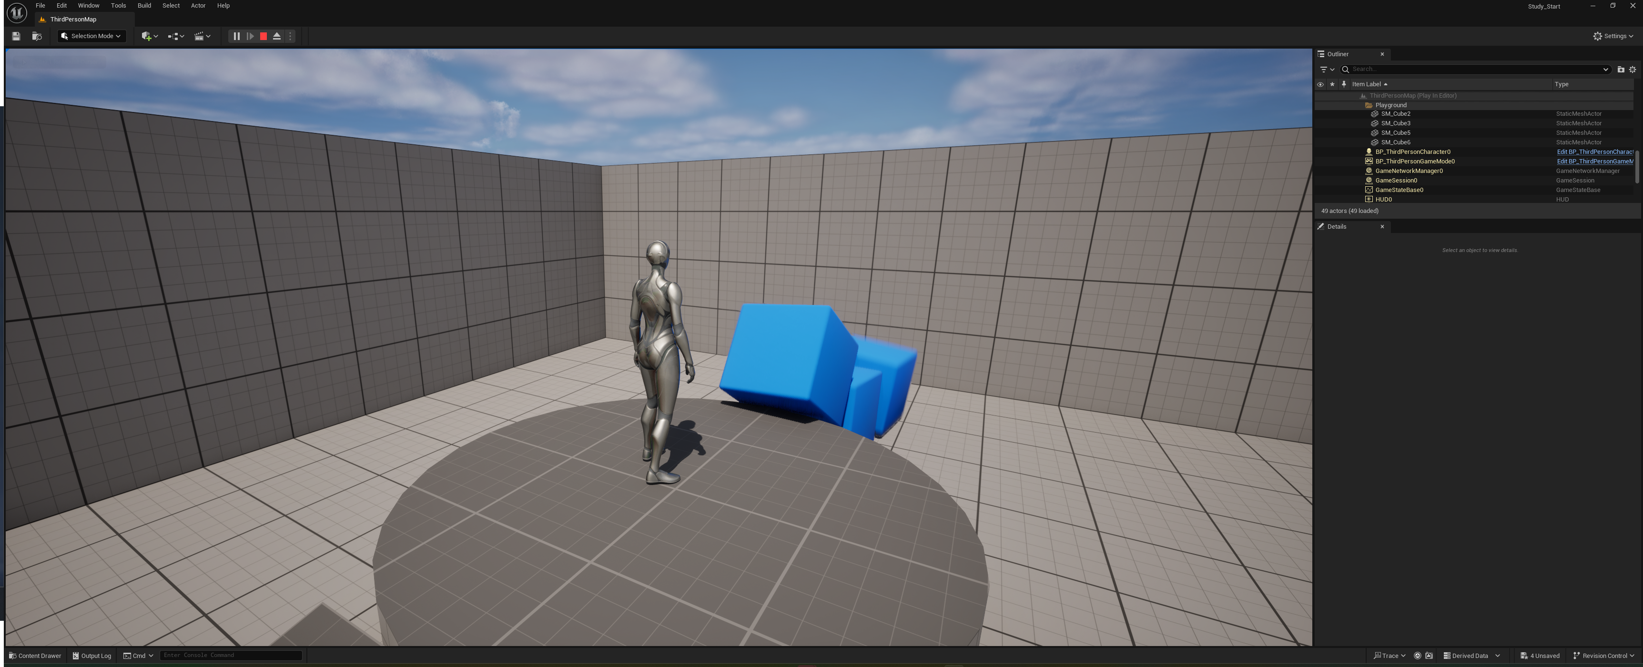
Task: Stop the play-in-editor session
Action: 264,36
